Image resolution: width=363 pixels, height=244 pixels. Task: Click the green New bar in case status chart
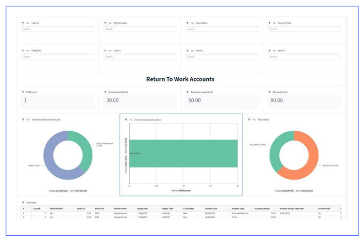pyautogui.click(x=183, y=153)
